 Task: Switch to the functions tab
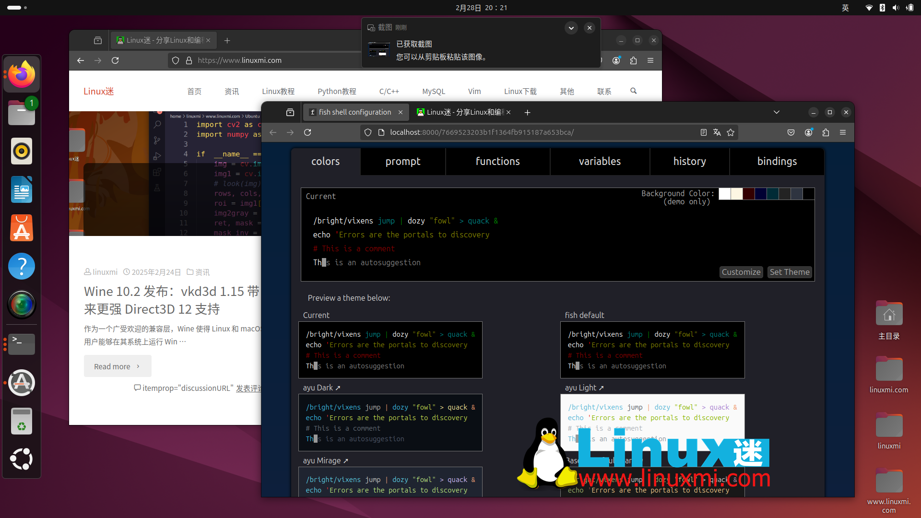[x=498, y=162]
